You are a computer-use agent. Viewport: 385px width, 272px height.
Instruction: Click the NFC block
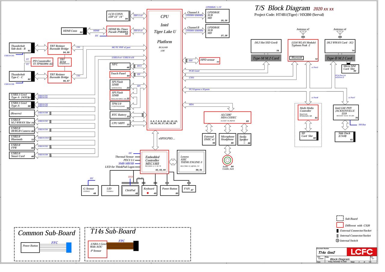point(120,66)
